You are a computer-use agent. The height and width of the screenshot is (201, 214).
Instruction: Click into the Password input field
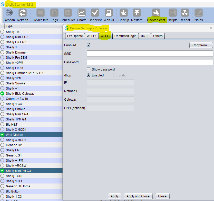coord(150,62)
